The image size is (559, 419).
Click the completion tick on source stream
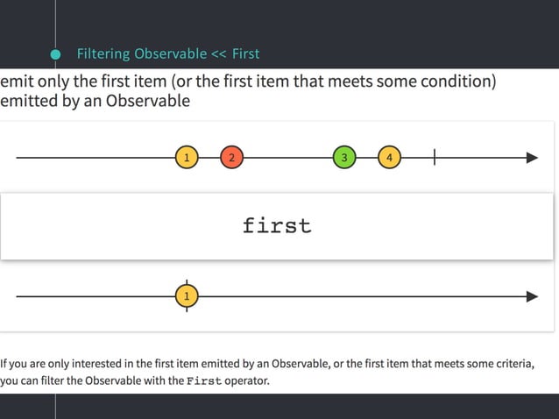pyautogui.click(x=435, y=157)
